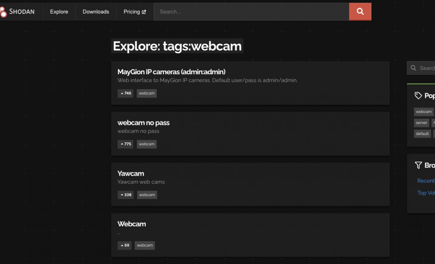Click the sidebar search magnifier icon
The image size is (435, 264).
pyautogui.click(x=413, y=68)
